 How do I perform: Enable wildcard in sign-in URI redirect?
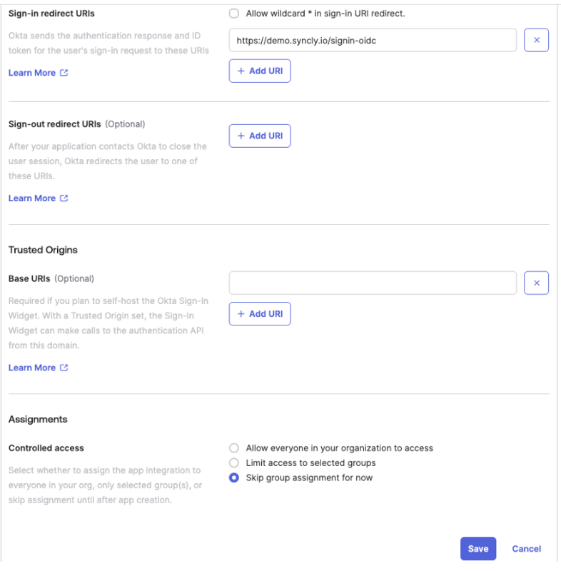coord(234,13)
